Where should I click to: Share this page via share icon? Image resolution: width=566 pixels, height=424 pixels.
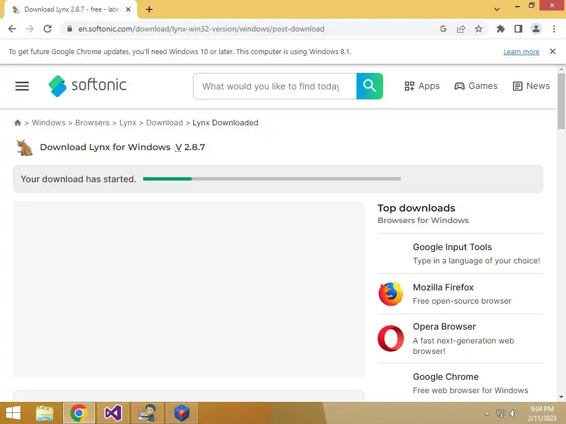point(461,29)
